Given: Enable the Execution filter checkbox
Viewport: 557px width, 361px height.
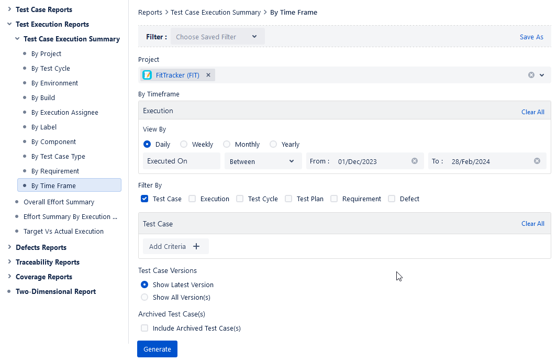Looking at the screenshot, I should [192, 199].
